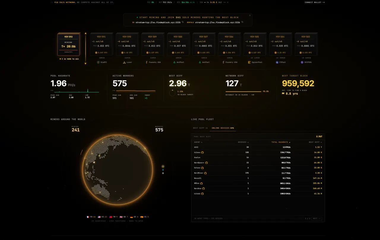Open the currently mining block 959 592 card

pos(69,44)
